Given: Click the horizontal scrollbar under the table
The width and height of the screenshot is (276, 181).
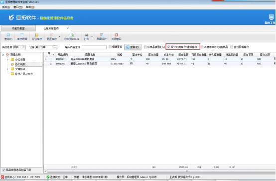Looking at the screenshot, I should click(x=159, y=171).
